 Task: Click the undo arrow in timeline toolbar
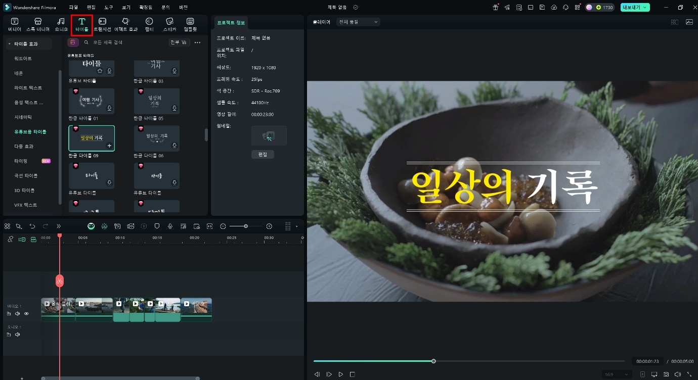pyautogui.click(x=32, y=226)
